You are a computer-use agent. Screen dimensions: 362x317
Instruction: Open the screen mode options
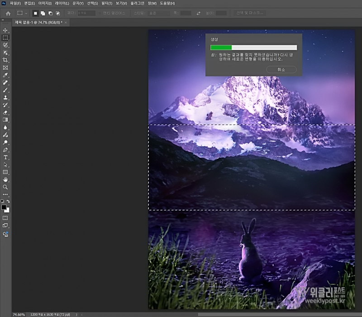point(5,225)
